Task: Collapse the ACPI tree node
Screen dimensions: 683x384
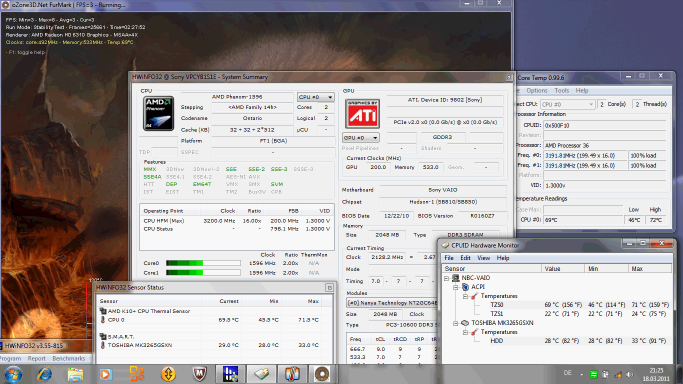Action: [456, 287]
